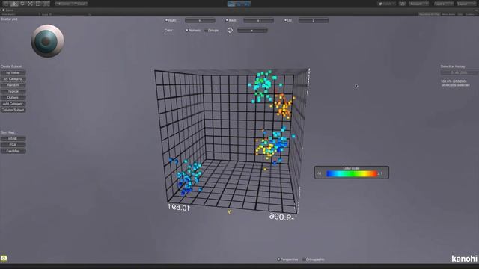Select the Back axis radio button
479x269 pixels.
[x=227, y=20]
